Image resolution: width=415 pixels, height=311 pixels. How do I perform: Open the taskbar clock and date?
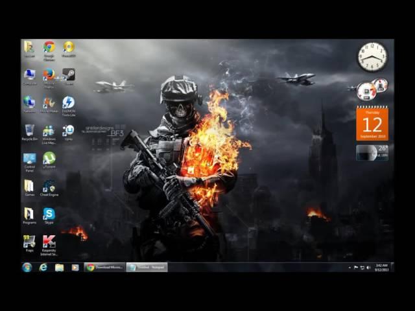(381, 268)
